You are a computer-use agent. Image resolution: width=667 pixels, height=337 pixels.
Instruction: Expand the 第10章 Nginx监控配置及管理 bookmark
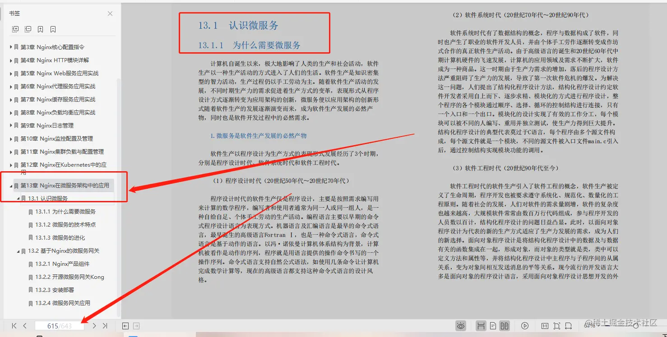pos(11,138)
